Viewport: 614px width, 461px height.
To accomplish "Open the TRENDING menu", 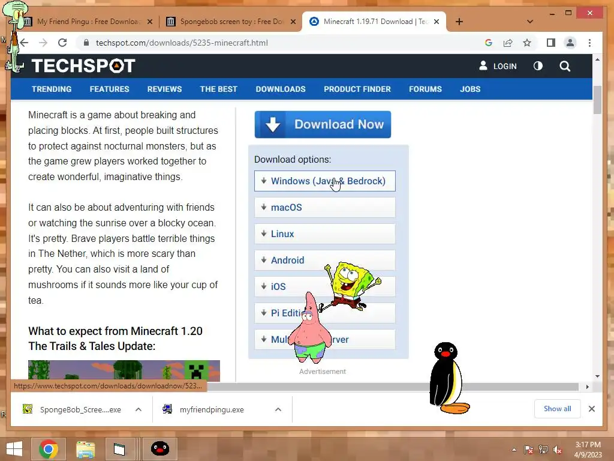I will [52, 89].
